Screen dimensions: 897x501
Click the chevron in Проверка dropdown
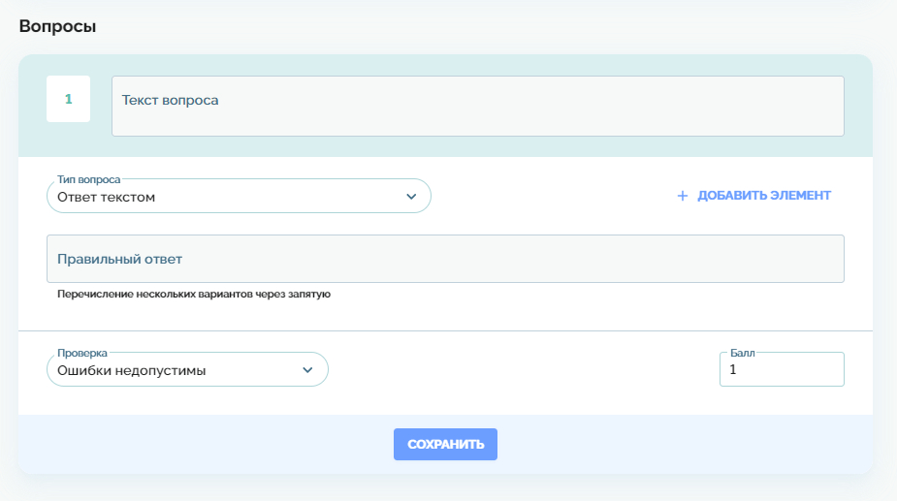(307, 370)
